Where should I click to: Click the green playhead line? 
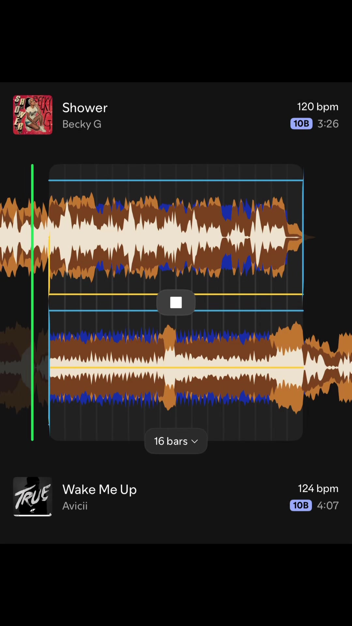(x=32, y=303)
